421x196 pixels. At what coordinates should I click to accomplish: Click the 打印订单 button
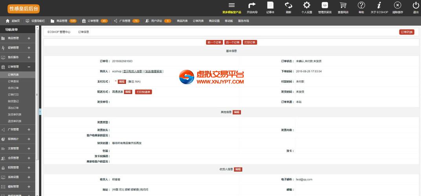point(250,42)
